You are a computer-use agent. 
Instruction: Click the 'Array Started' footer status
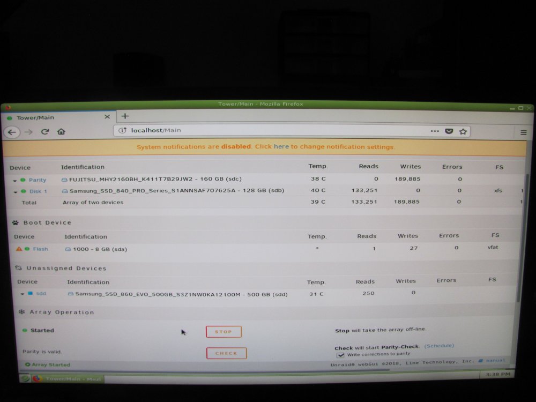point(48,364)
